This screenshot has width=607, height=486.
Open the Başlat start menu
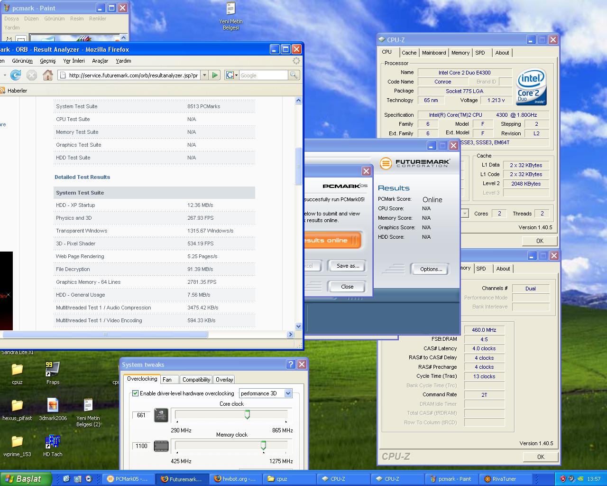(x=26, y=479)
